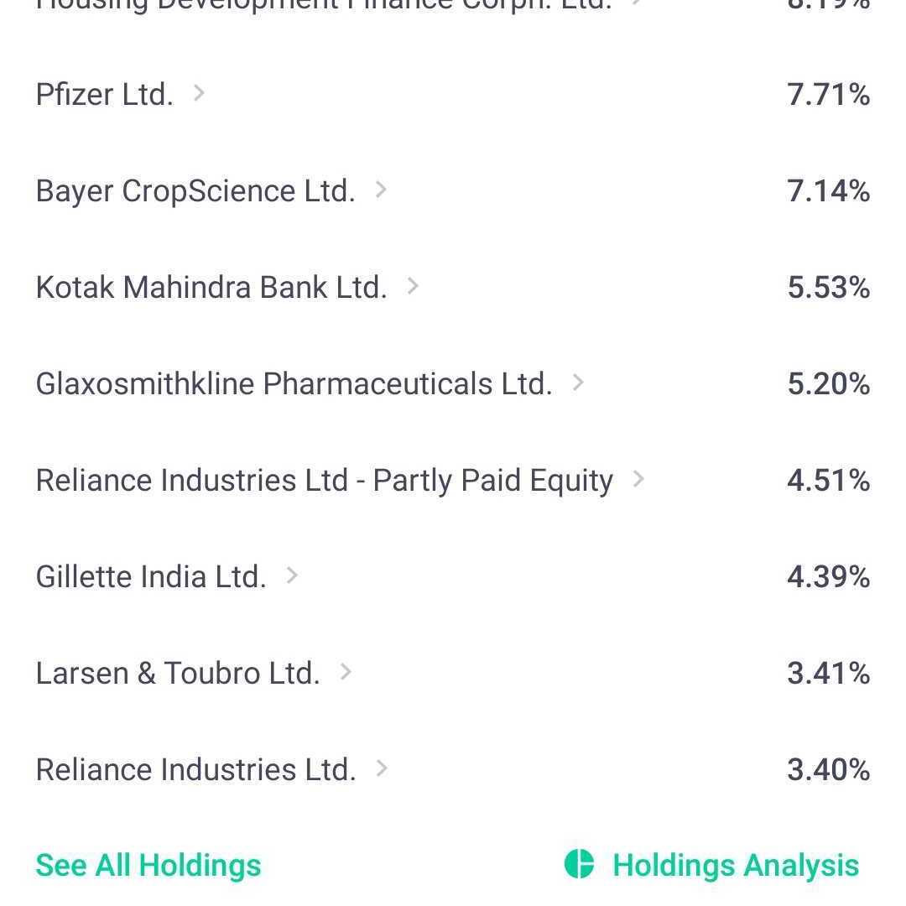Open the arrow after Larsen & Toubro Ltd.
Viewport: 906px width, 906px height.
pyautogui.click(x=346, y=672)
